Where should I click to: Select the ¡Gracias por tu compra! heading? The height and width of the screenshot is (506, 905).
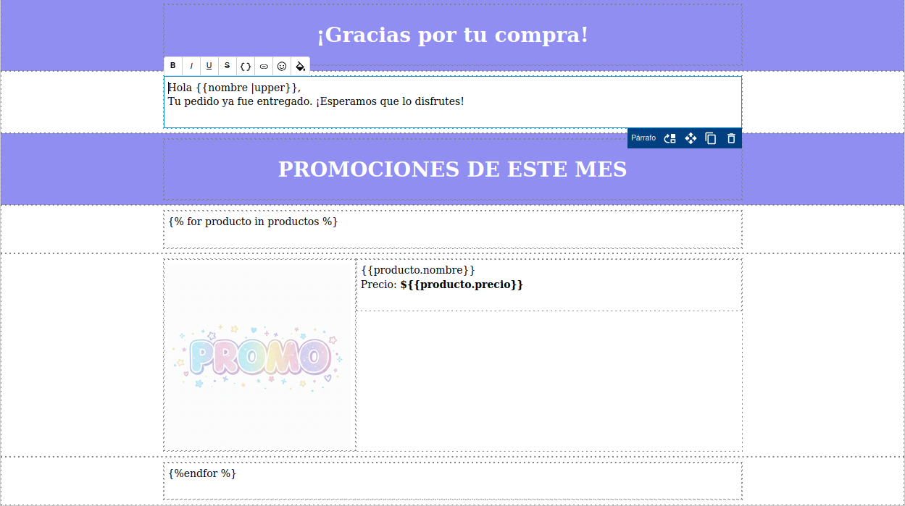tap(451, 34)
